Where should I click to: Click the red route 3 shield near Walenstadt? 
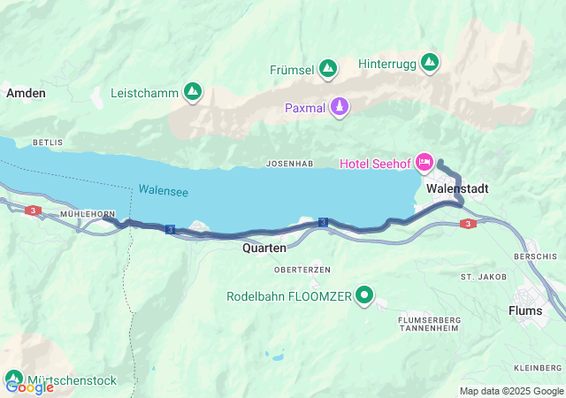pyautogui.click(x=468, y=224)
